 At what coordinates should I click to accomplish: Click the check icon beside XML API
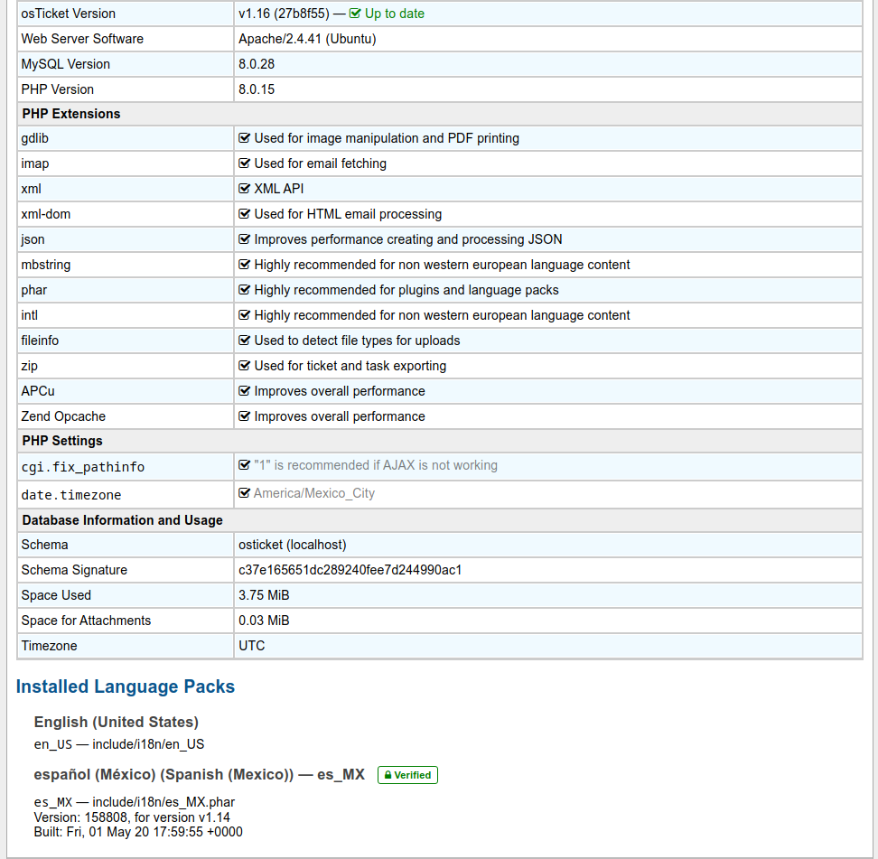pos(244,188)
